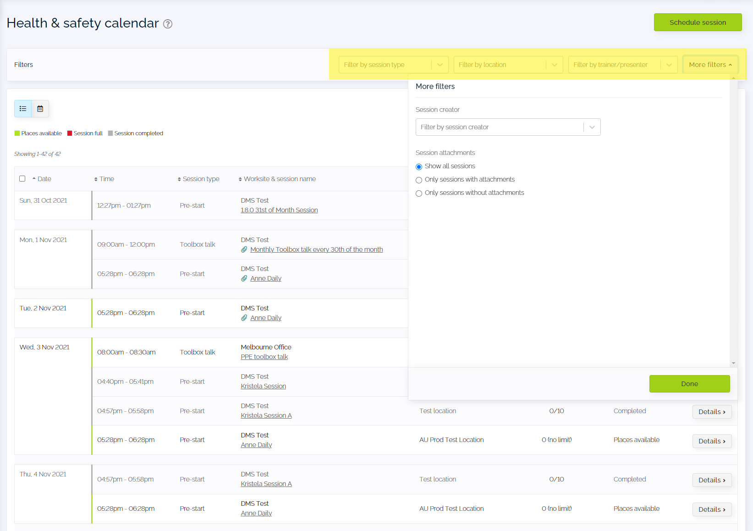Open Anne Daily link on Thu 4 Nov
This screenshot has height=531, width=753.
256,513
